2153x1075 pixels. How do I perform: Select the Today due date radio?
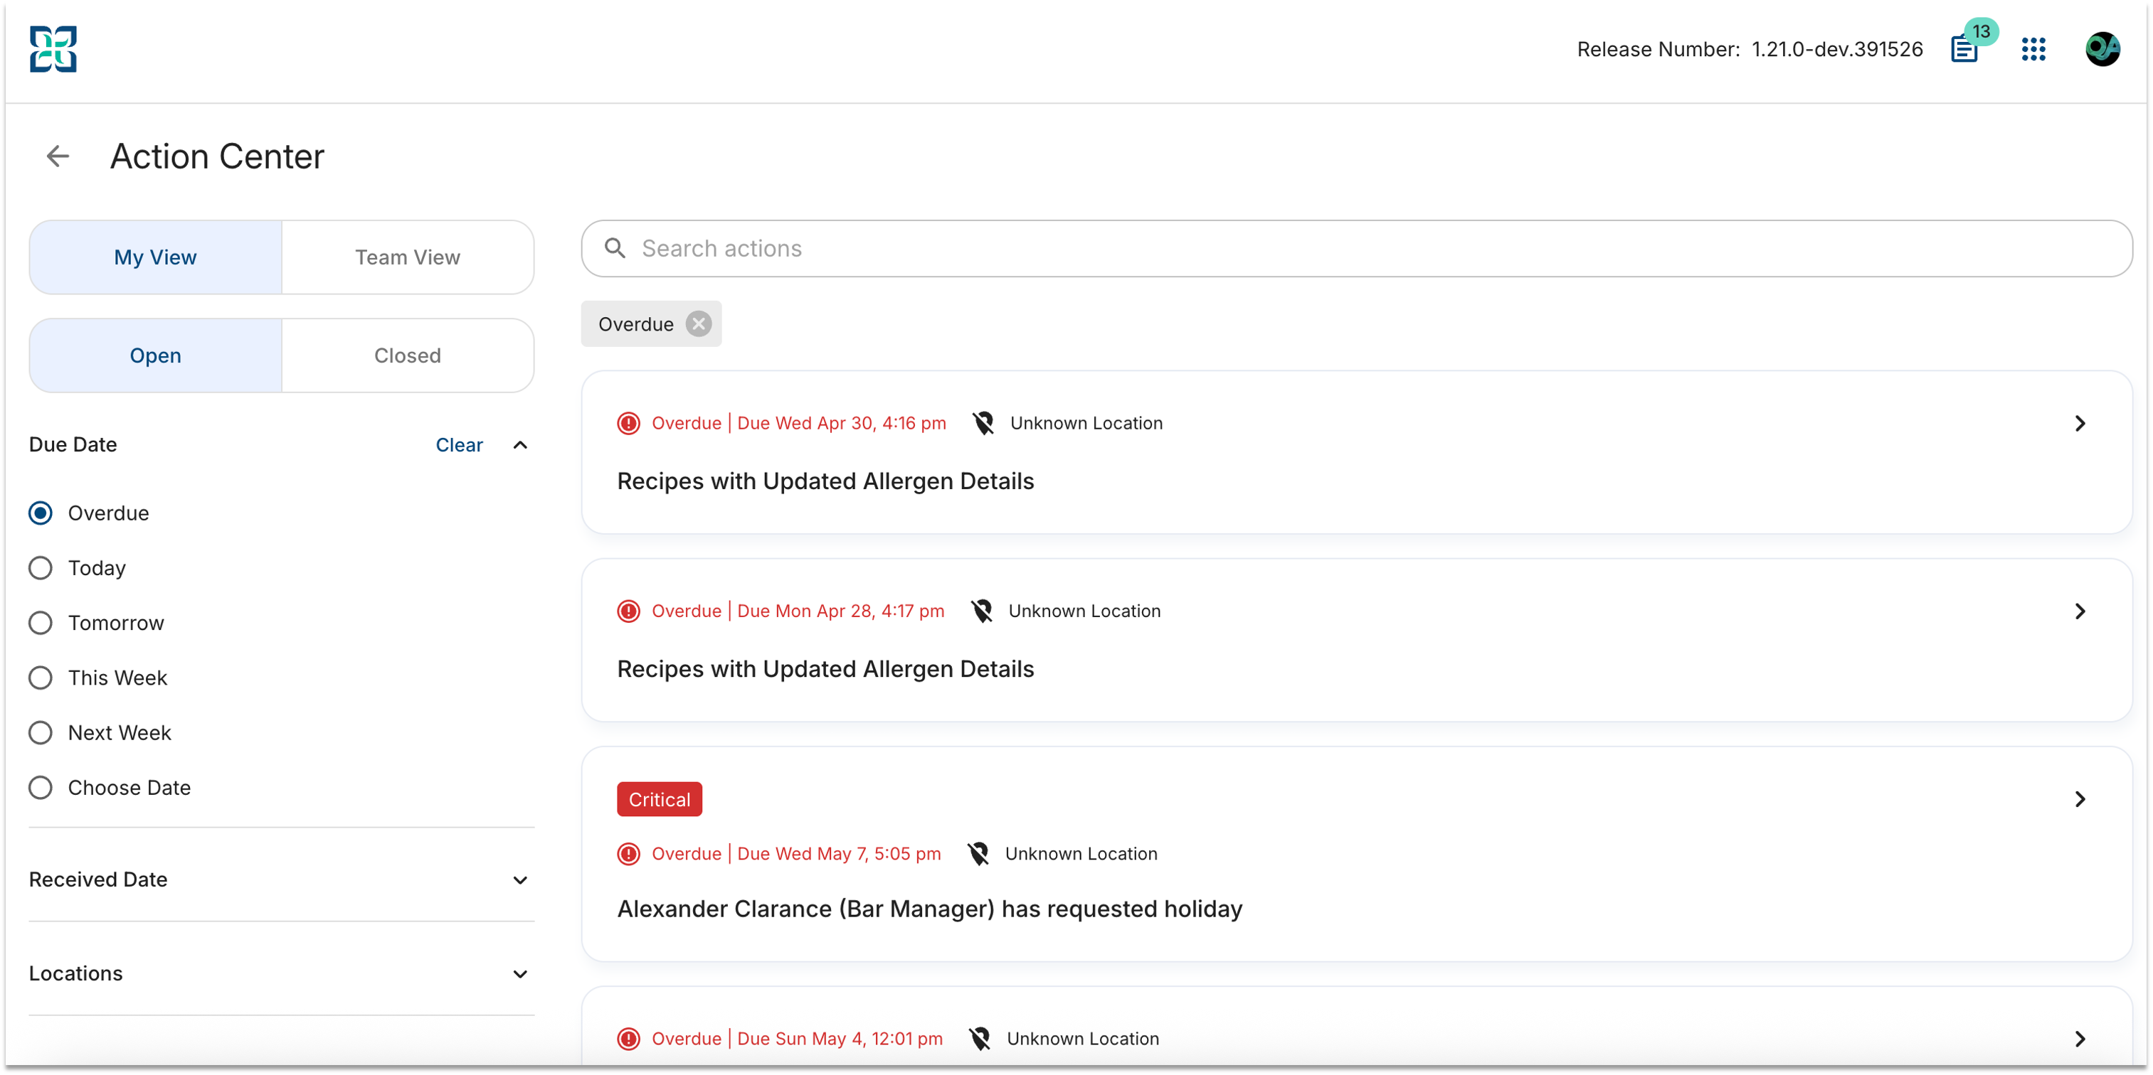40,568
